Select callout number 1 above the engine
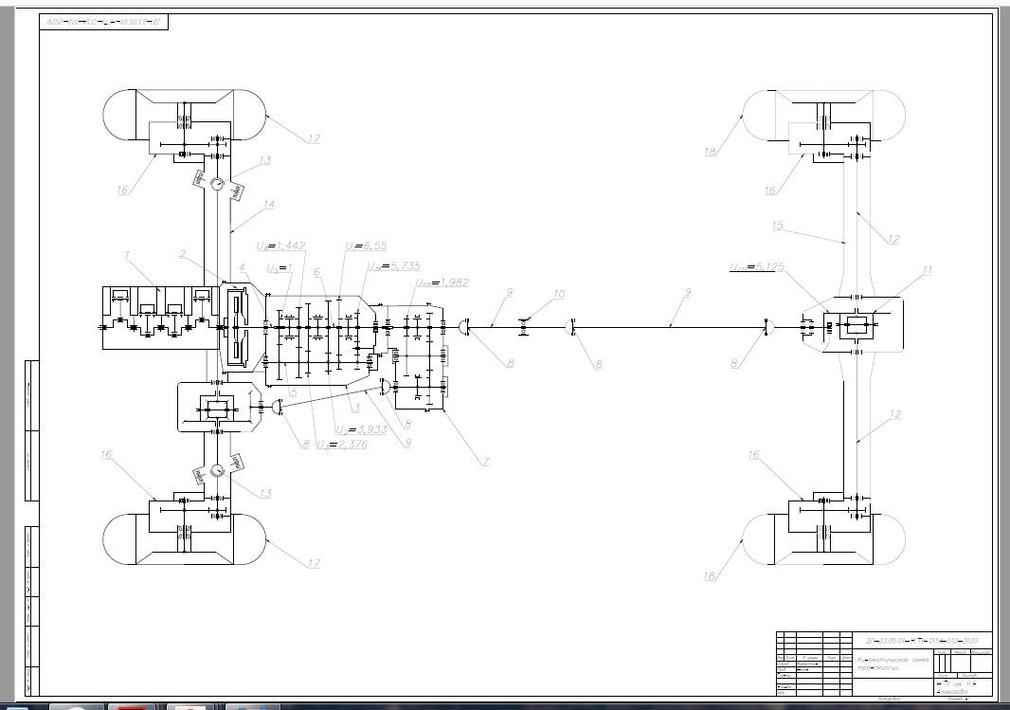The height and width of the screenshot is (710, 1010). [125, 255]
